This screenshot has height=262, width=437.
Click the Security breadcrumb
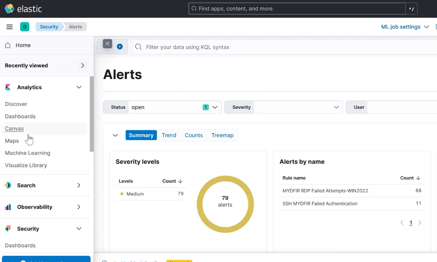49,27
